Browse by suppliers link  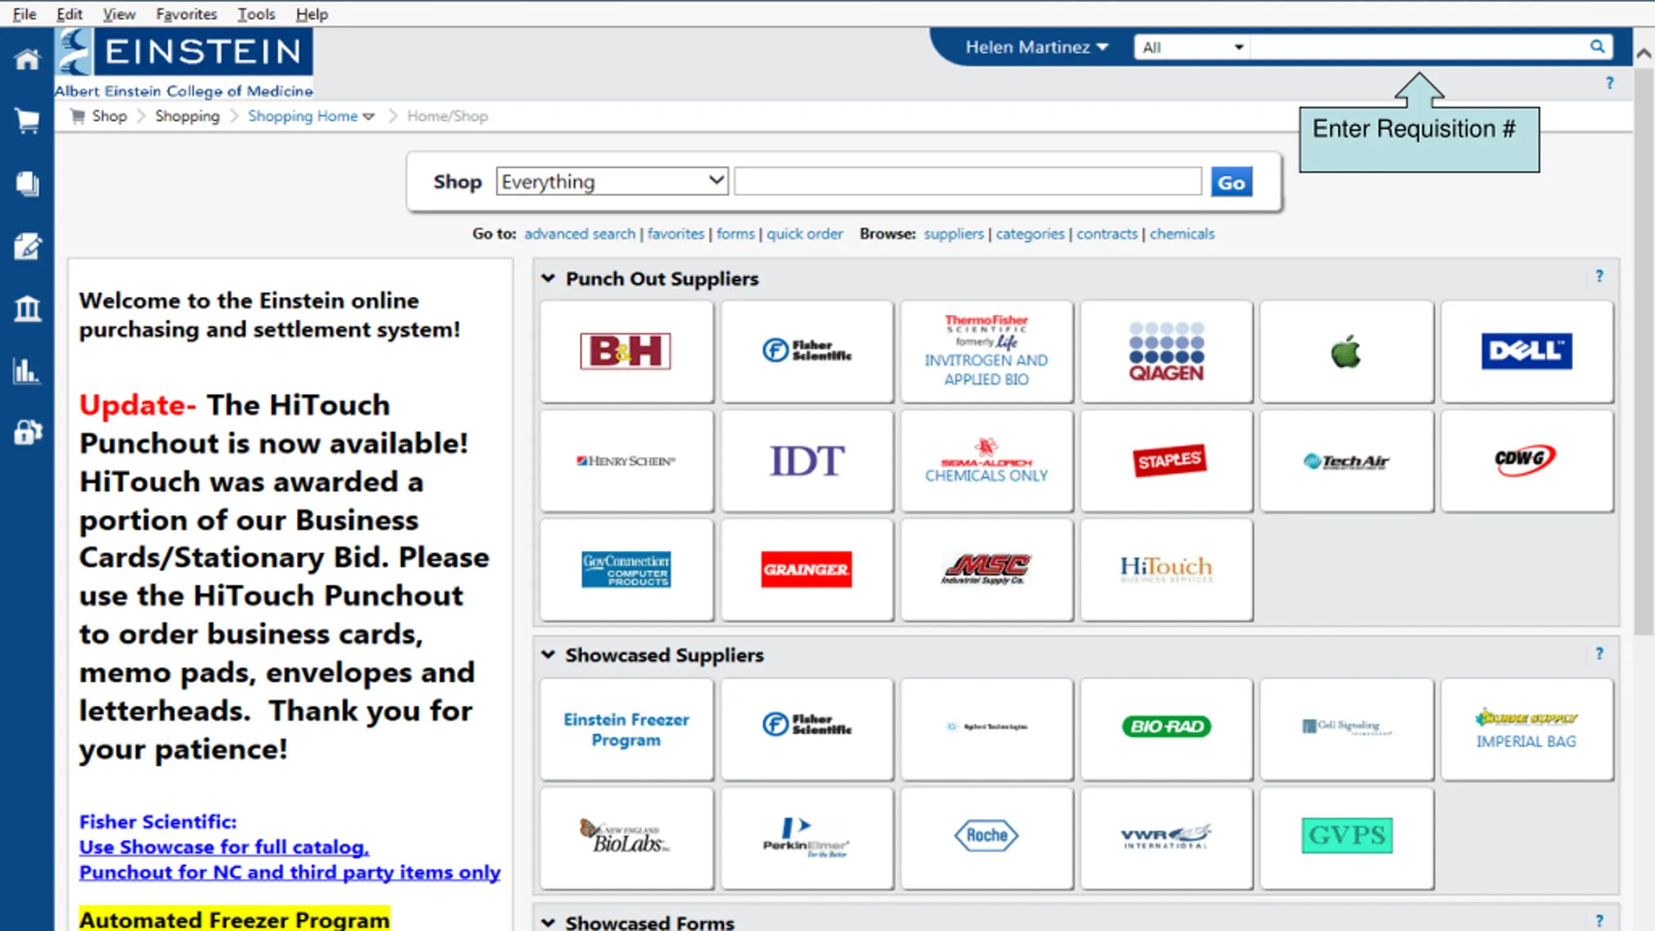coord(954,234)
